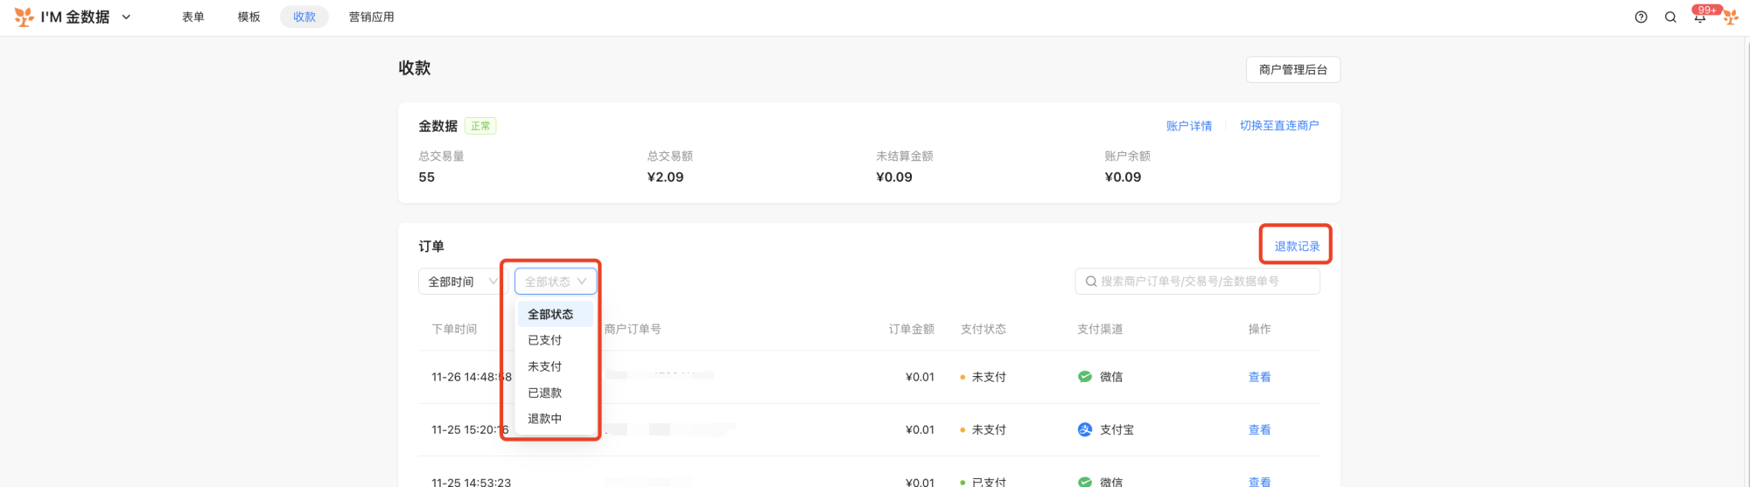Click the 微信 icon in 11-26 order row
1750x487 pixels.
[1085, 377]
